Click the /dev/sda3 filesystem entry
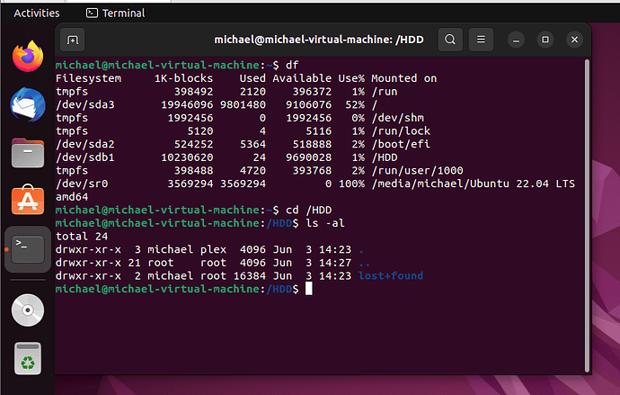This screenshot has height=395, width=620. point(85,105)
